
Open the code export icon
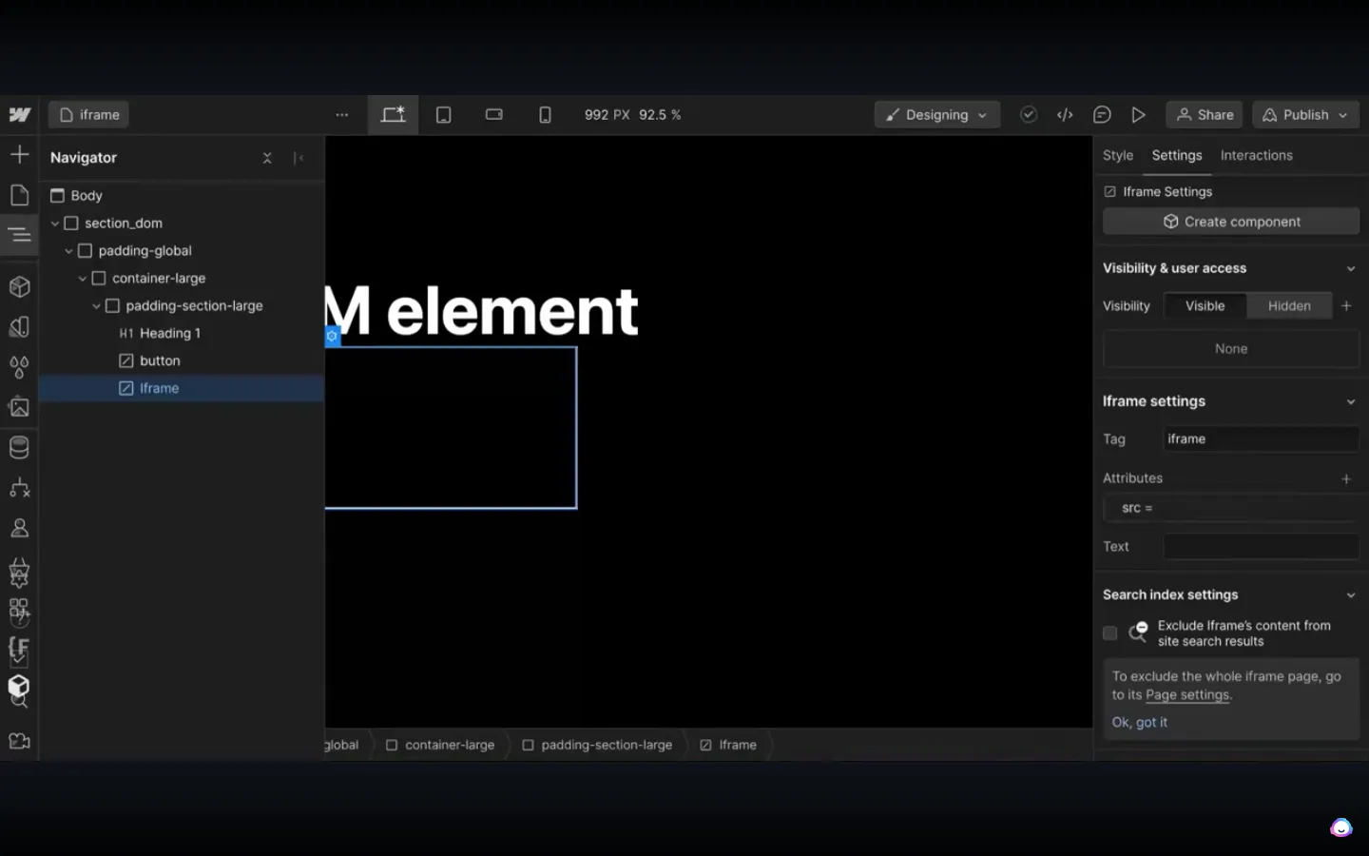point(1065,115)
